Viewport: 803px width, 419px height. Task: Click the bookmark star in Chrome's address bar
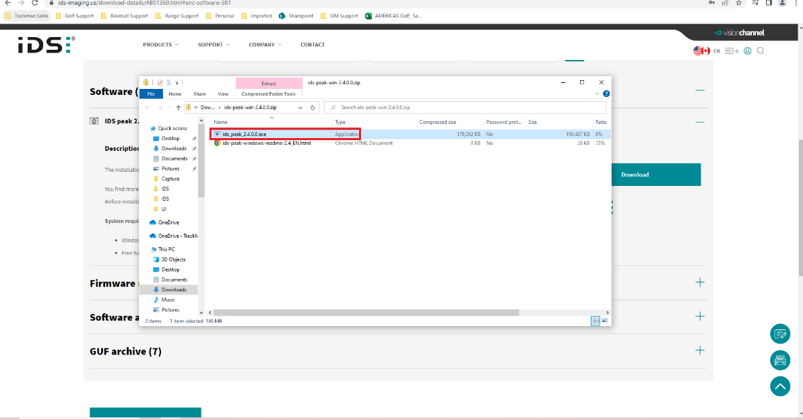coord(738,3)
